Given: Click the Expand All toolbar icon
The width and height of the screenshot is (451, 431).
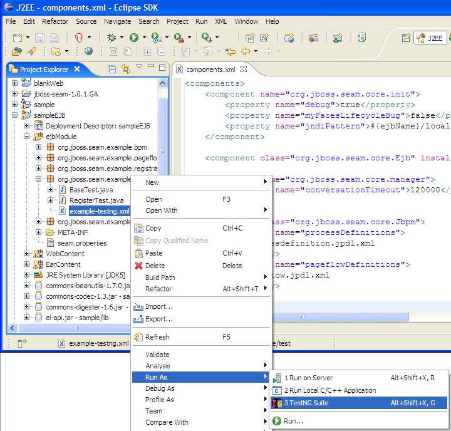Looking at the screenshot, I should [x=147, y=52].
